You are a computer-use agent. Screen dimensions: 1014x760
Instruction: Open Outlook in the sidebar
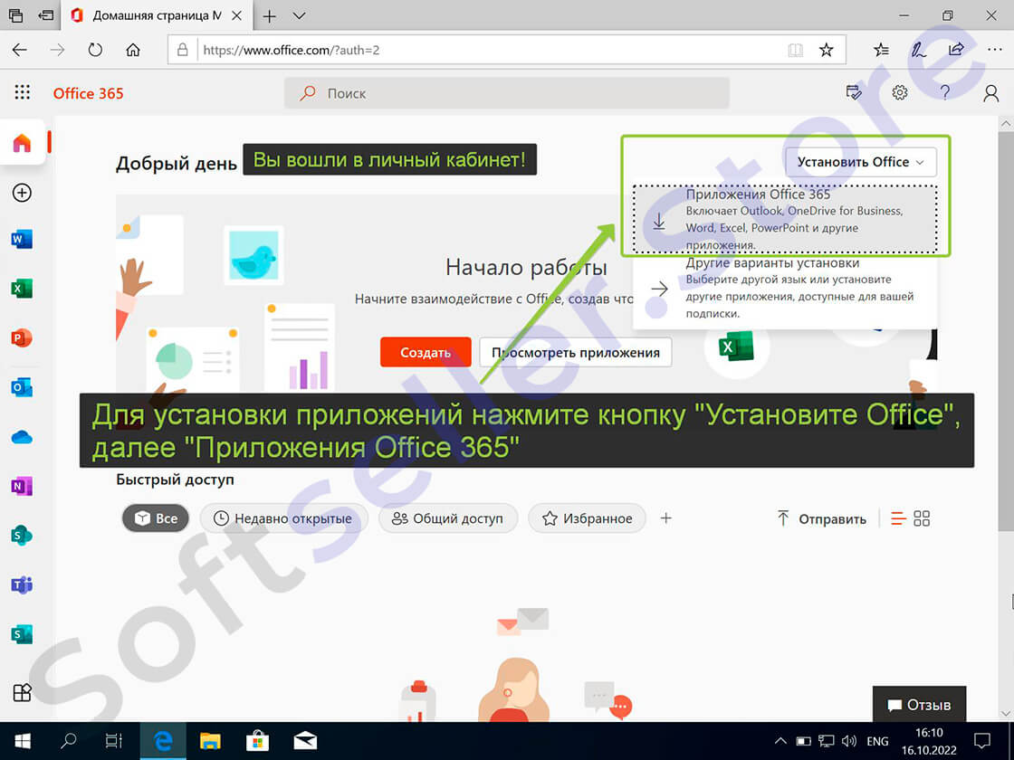(x=22, y=387)
